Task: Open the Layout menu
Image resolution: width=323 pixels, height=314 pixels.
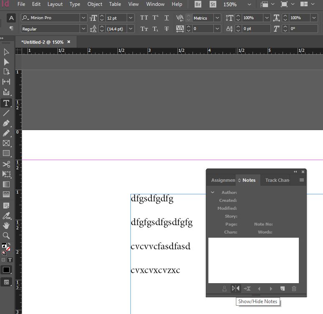Action: 55,4
